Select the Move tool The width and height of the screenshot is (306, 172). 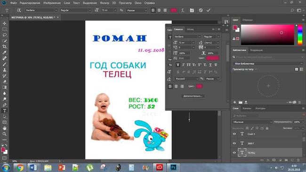click(x=5, y=23)
